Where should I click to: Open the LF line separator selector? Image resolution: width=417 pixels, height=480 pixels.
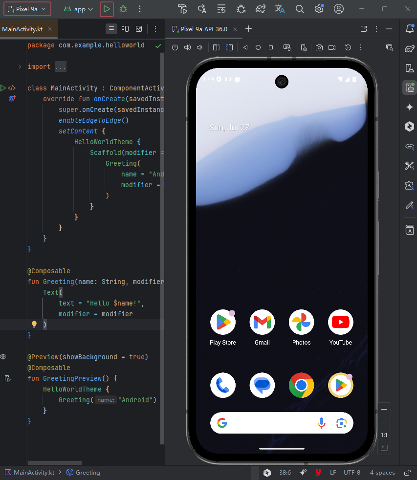333,472
